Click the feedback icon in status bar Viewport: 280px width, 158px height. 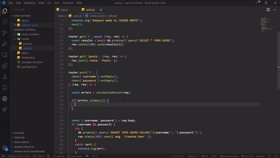pyautogui.click(x=269, y=156)
